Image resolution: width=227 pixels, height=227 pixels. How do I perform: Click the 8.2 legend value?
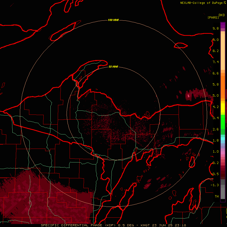pos(216,51)
